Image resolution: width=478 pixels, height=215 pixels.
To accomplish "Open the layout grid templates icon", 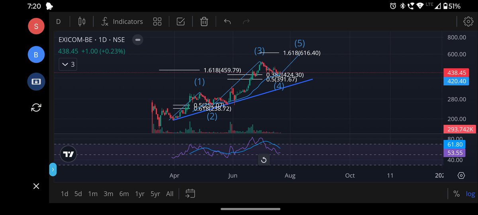I will [157, 21].
